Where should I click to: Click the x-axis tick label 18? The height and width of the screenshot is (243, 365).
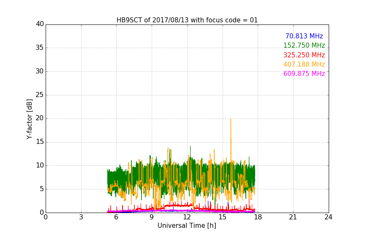tap(258, 217)
